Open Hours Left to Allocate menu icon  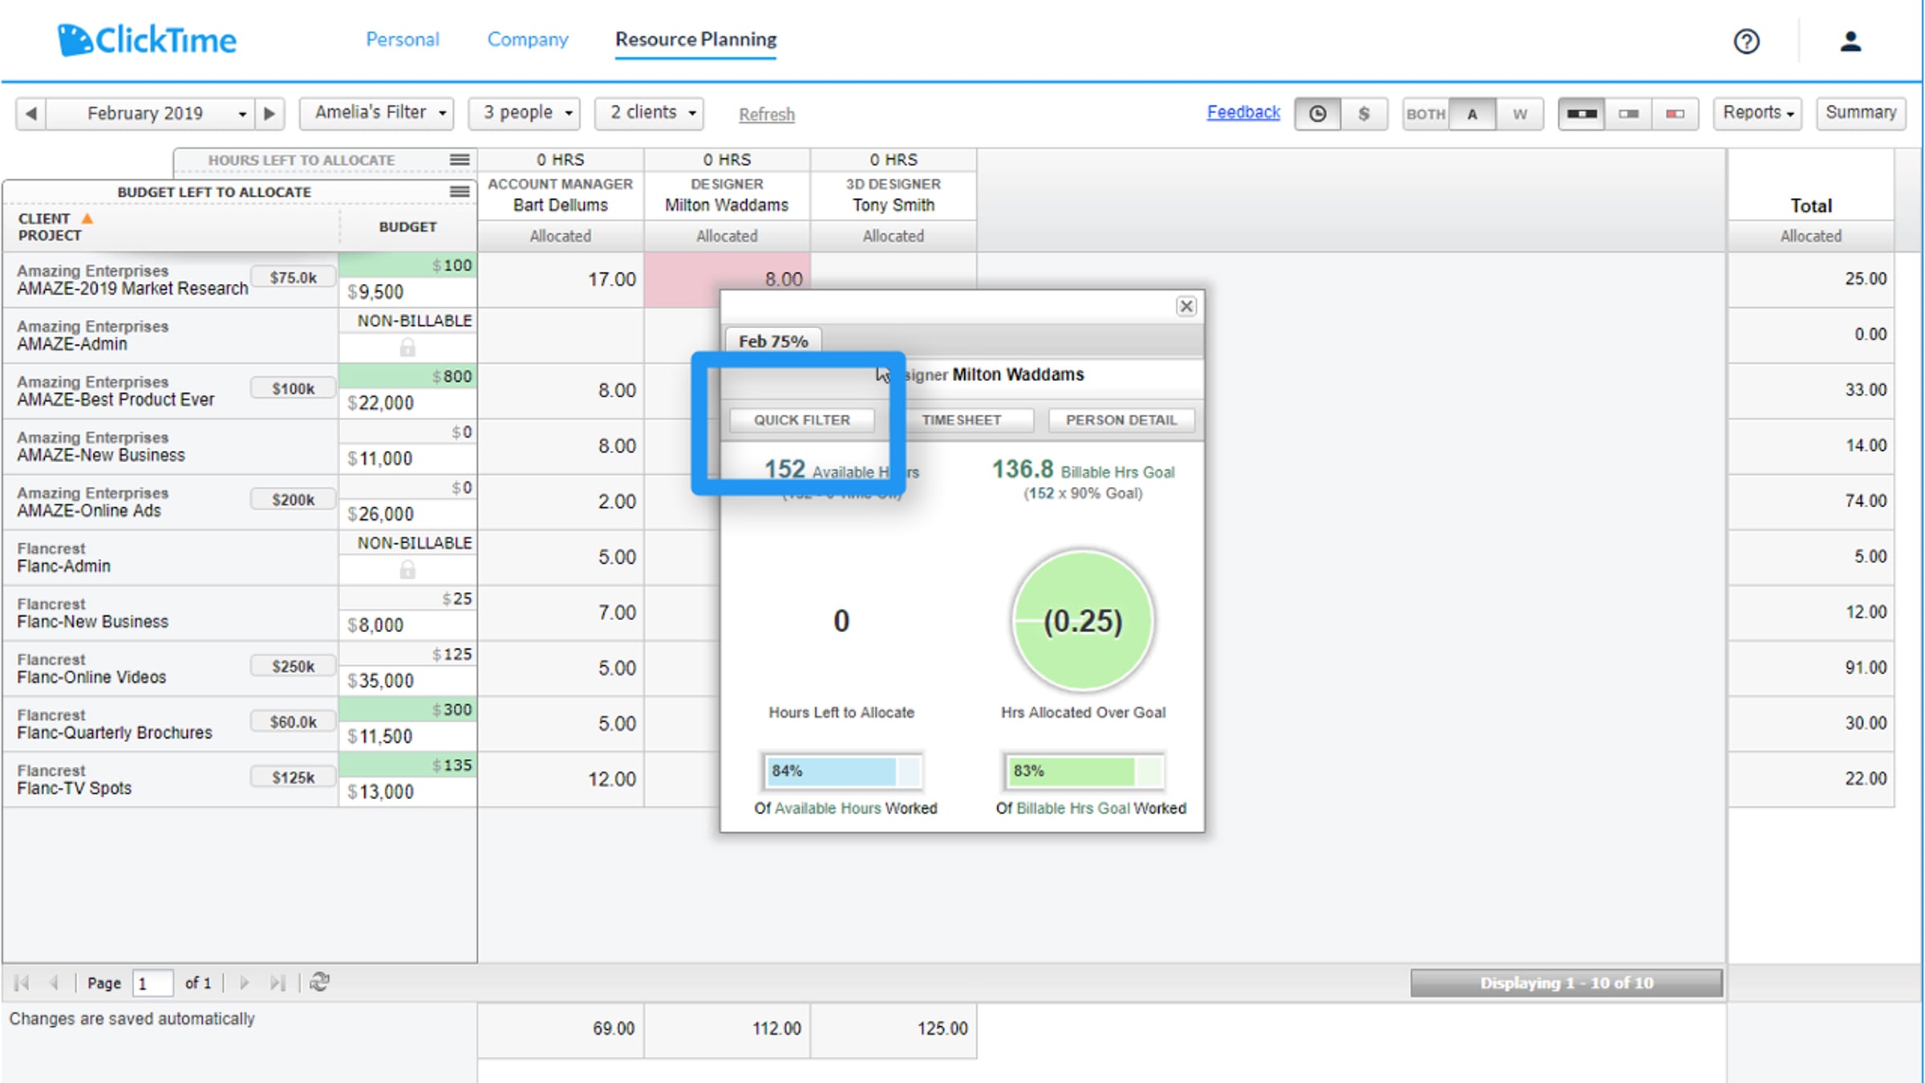460,160
